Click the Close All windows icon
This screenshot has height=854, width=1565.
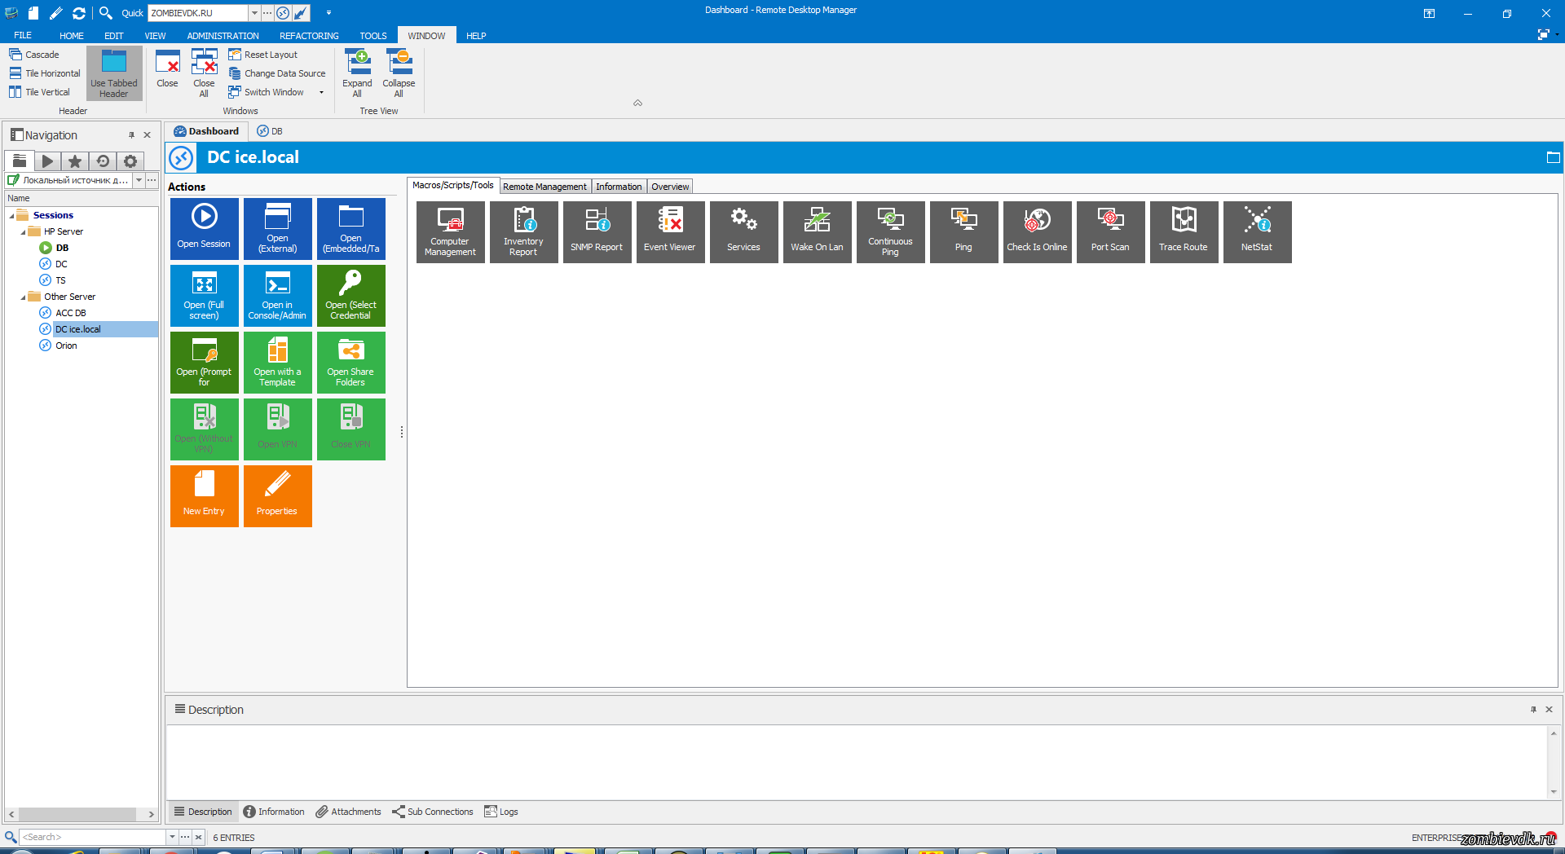pos(204,73)
